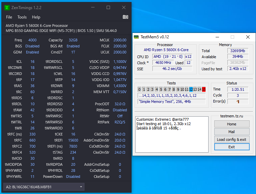256x194 pixels.
Task: Click the Home button in TestMem5
Action: (232, 124)
